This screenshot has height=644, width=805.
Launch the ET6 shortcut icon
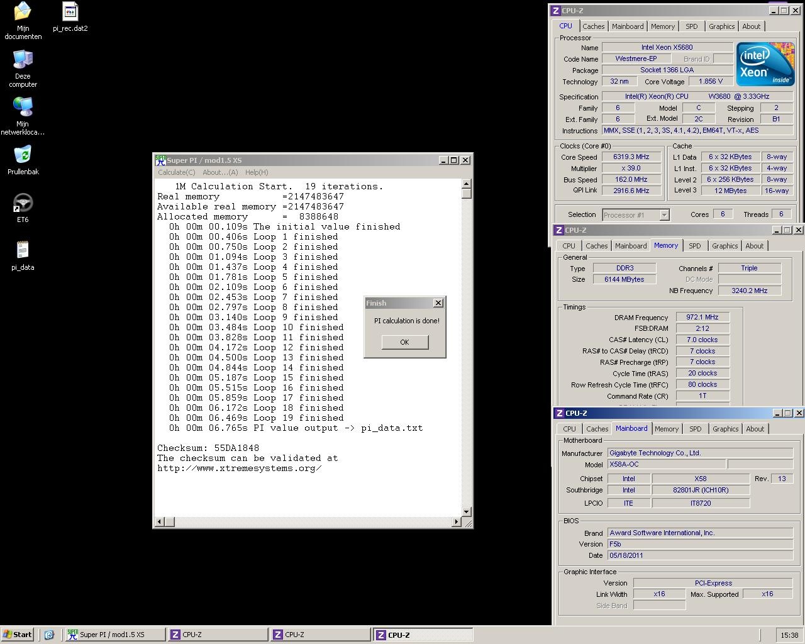tap(23, 203)
